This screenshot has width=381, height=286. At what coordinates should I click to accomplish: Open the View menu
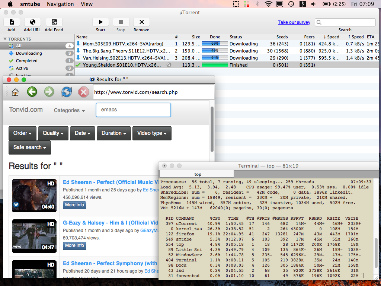click(86, 4)
